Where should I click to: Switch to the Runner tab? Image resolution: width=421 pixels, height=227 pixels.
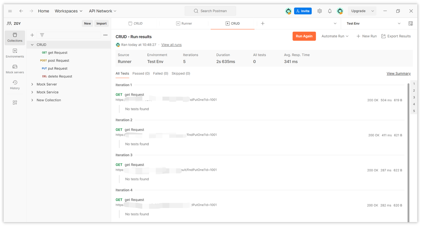pyautogui.click(x=184, y=23)
